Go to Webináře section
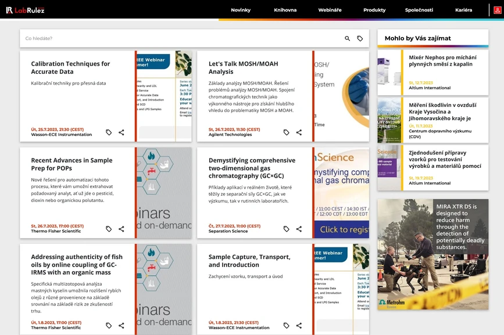Screen dimensions: 504x335 pyautogui.click(x=330, y=10)
